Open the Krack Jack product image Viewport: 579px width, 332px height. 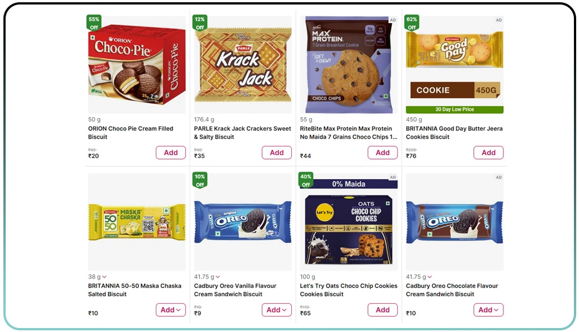point(243,65)
